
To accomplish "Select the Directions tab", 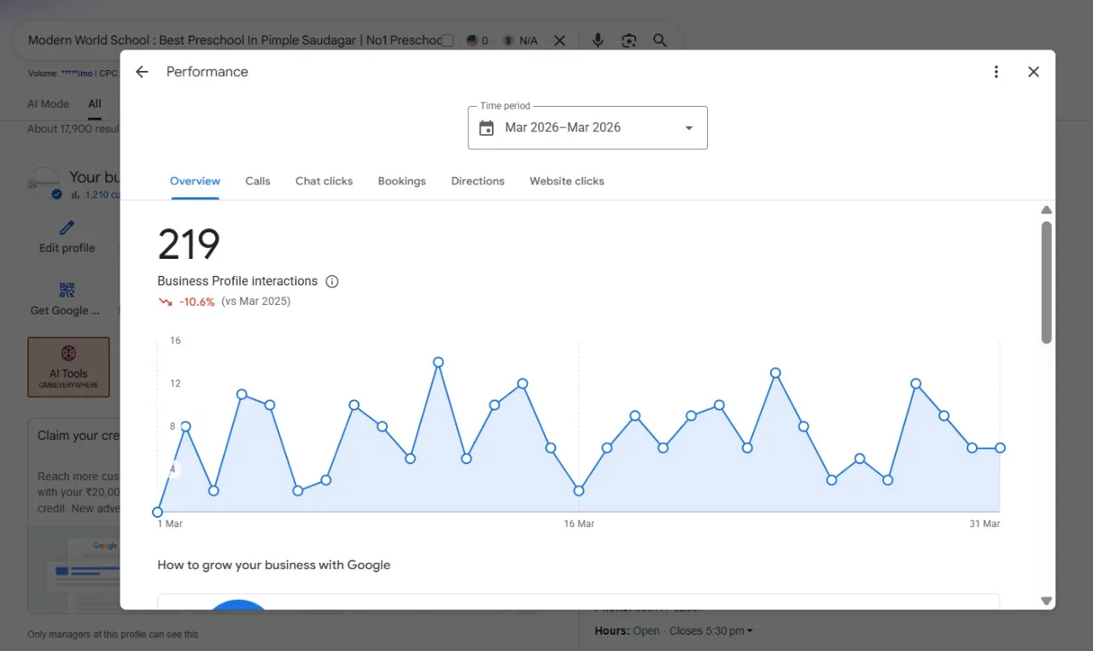I will coord(478,181).
